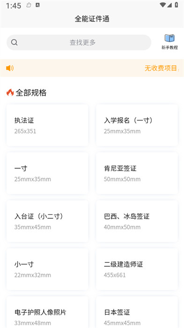
Task: Tap the 全能证件通 title bar
Action: pos(92,19)
